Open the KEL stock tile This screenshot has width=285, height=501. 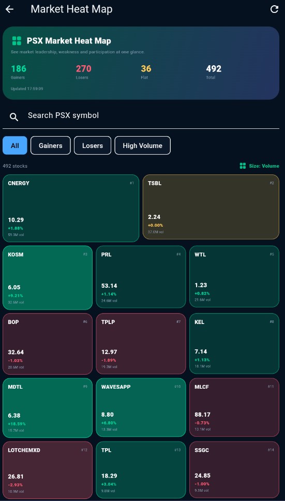(x=234, y=344)
